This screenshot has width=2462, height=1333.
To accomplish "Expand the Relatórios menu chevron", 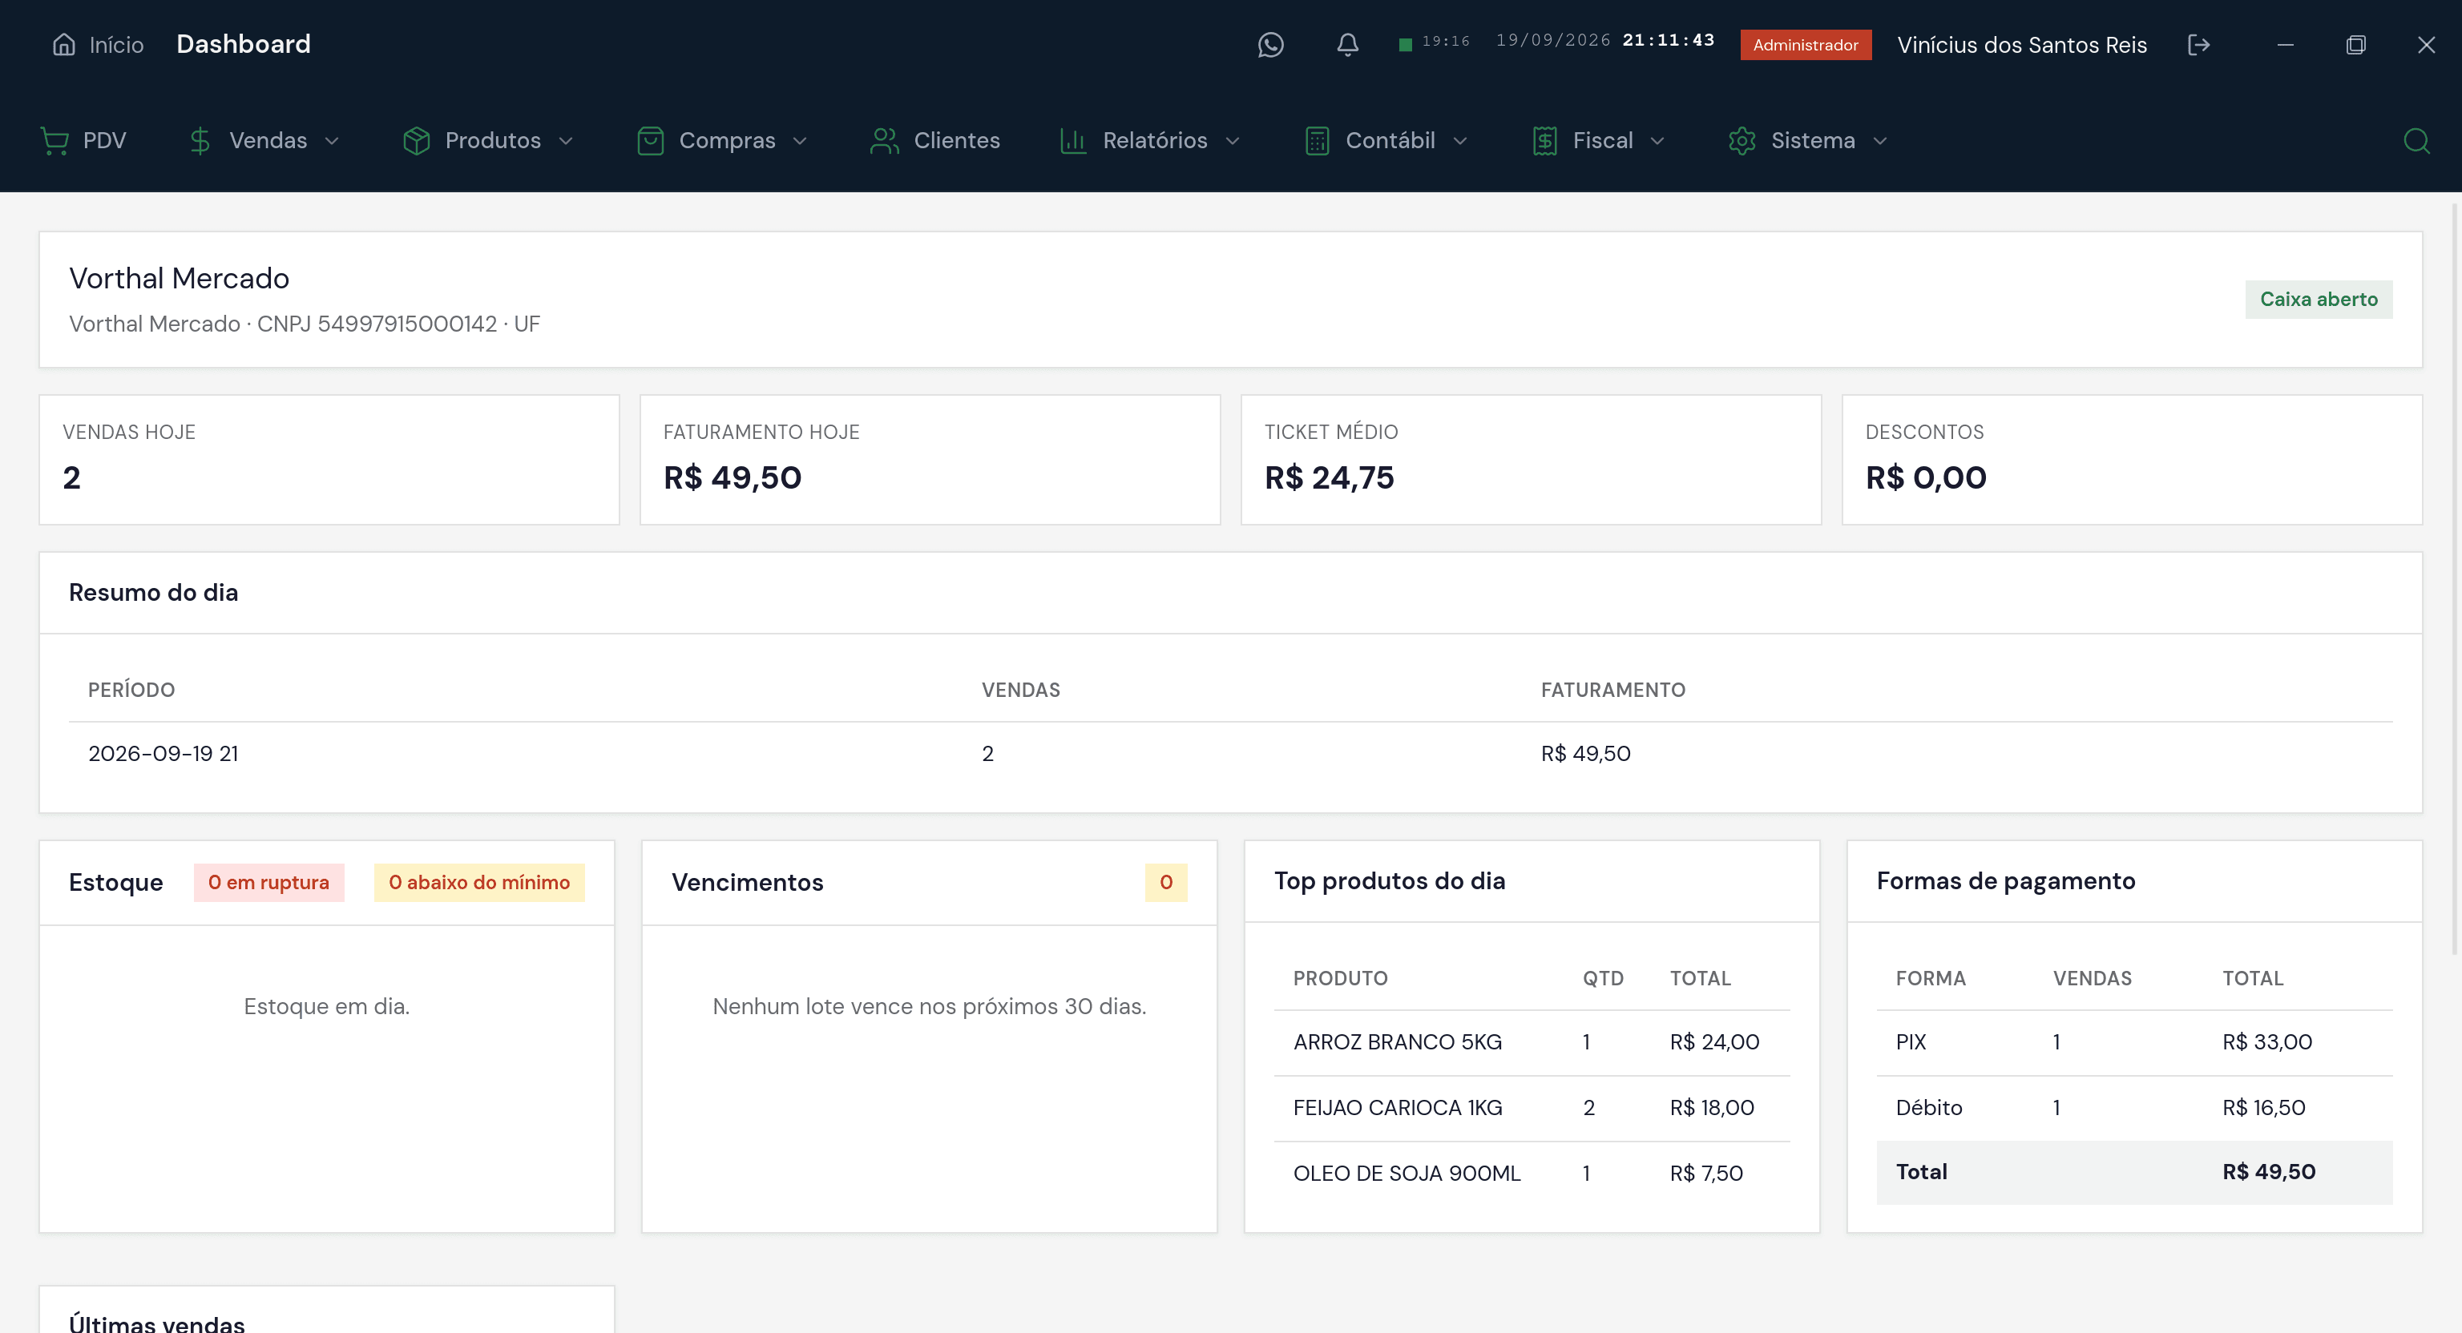I will [1232, 140].
